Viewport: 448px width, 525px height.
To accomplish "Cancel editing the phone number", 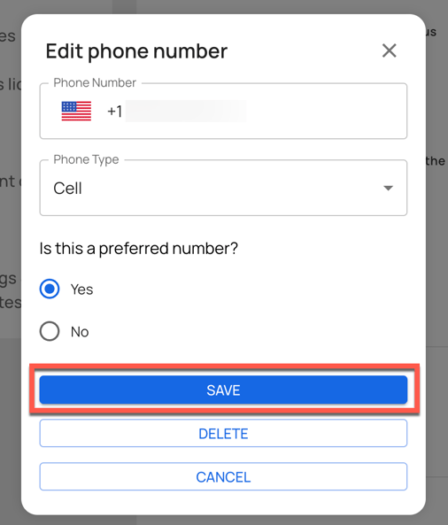I will (223, 477).
